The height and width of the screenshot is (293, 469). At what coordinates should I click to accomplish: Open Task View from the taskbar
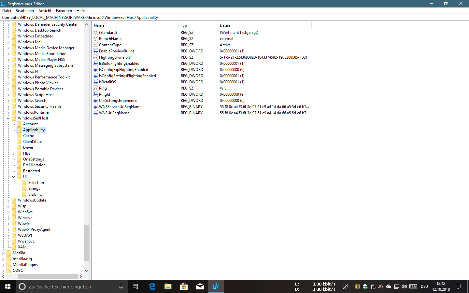(135, 286)
